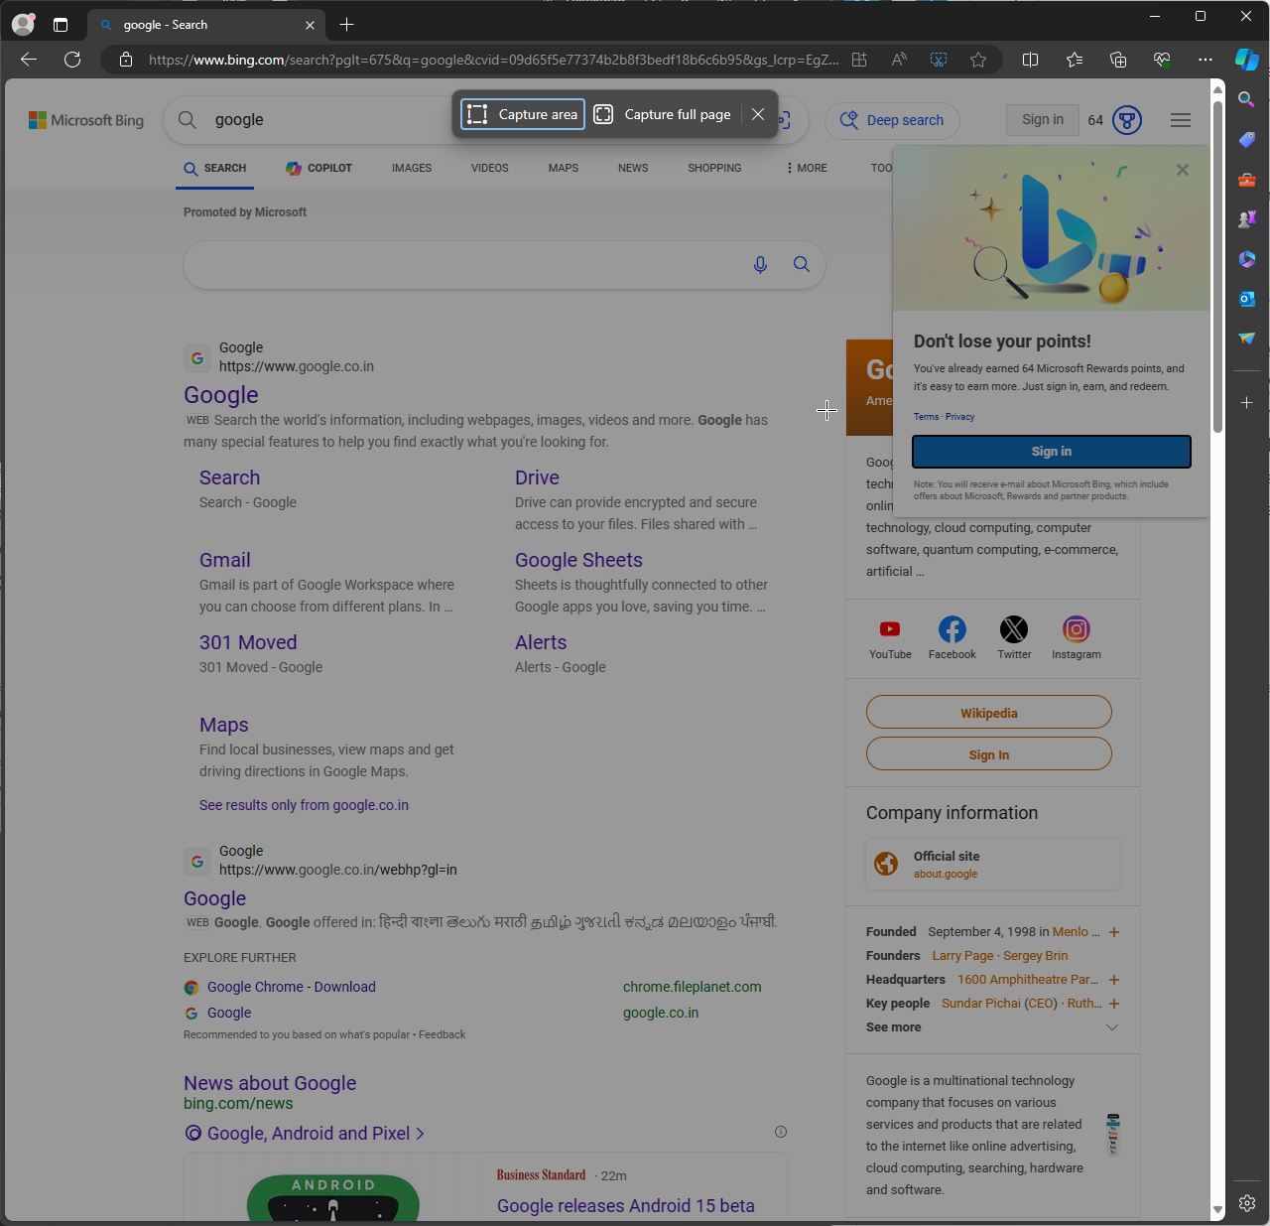The height and width of the screenshot is (1226, 1270).
Task: Open the Google Sheets sitelink
Action: (578, 560)
